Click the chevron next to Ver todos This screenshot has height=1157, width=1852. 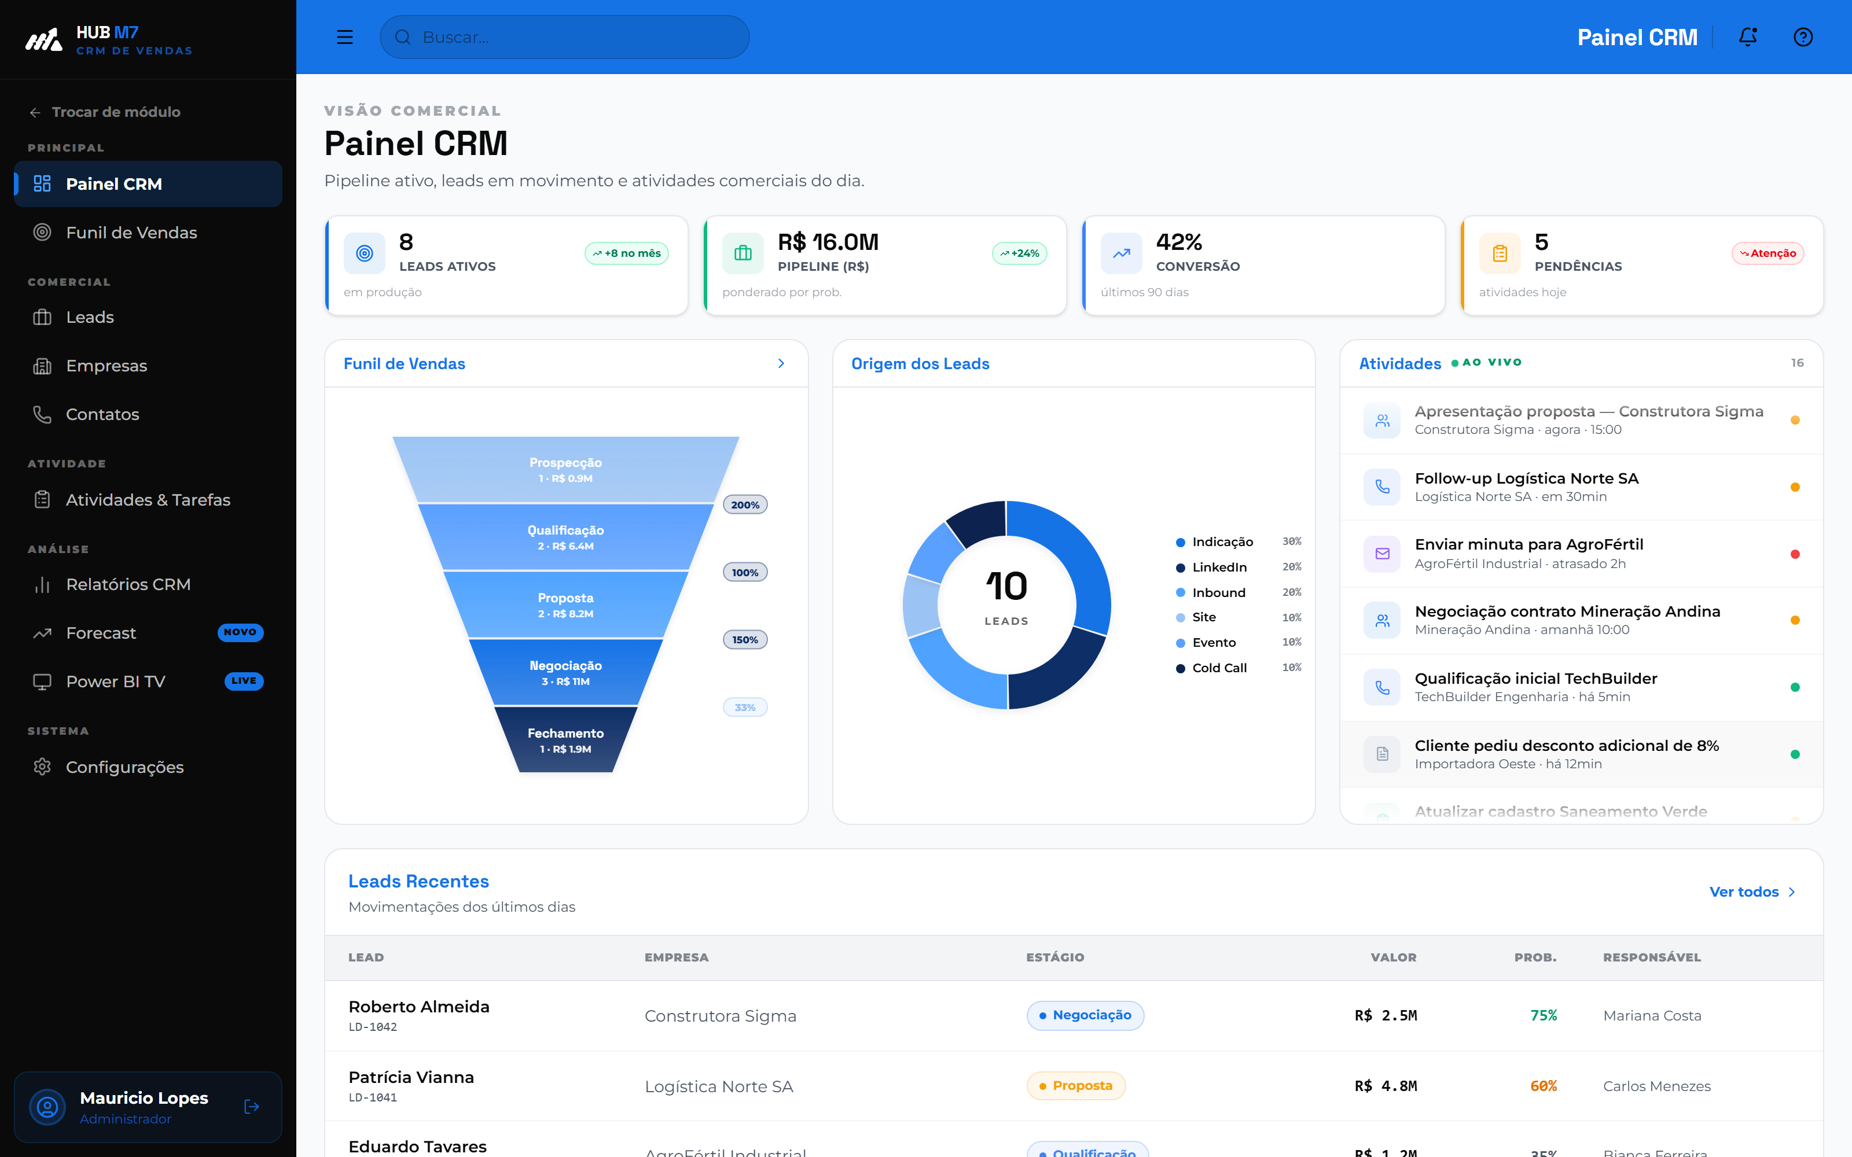(1792, 892)
